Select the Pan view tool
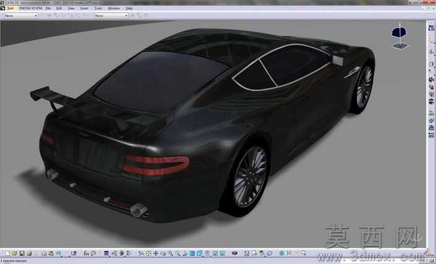The image size is (436, 264). tap(155, 253)
